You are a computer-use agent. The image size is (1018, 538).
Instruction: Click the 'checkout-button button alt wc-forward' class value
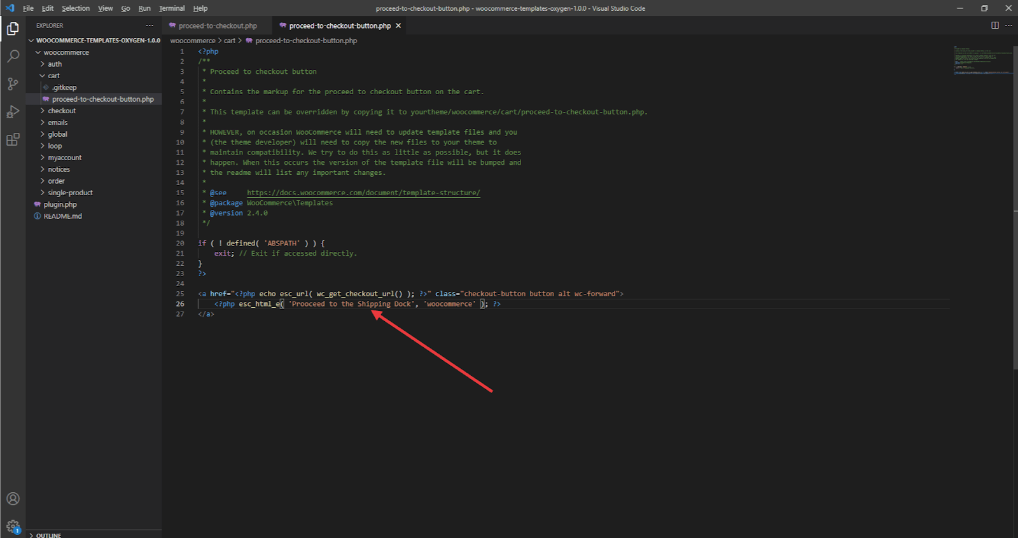540,294
